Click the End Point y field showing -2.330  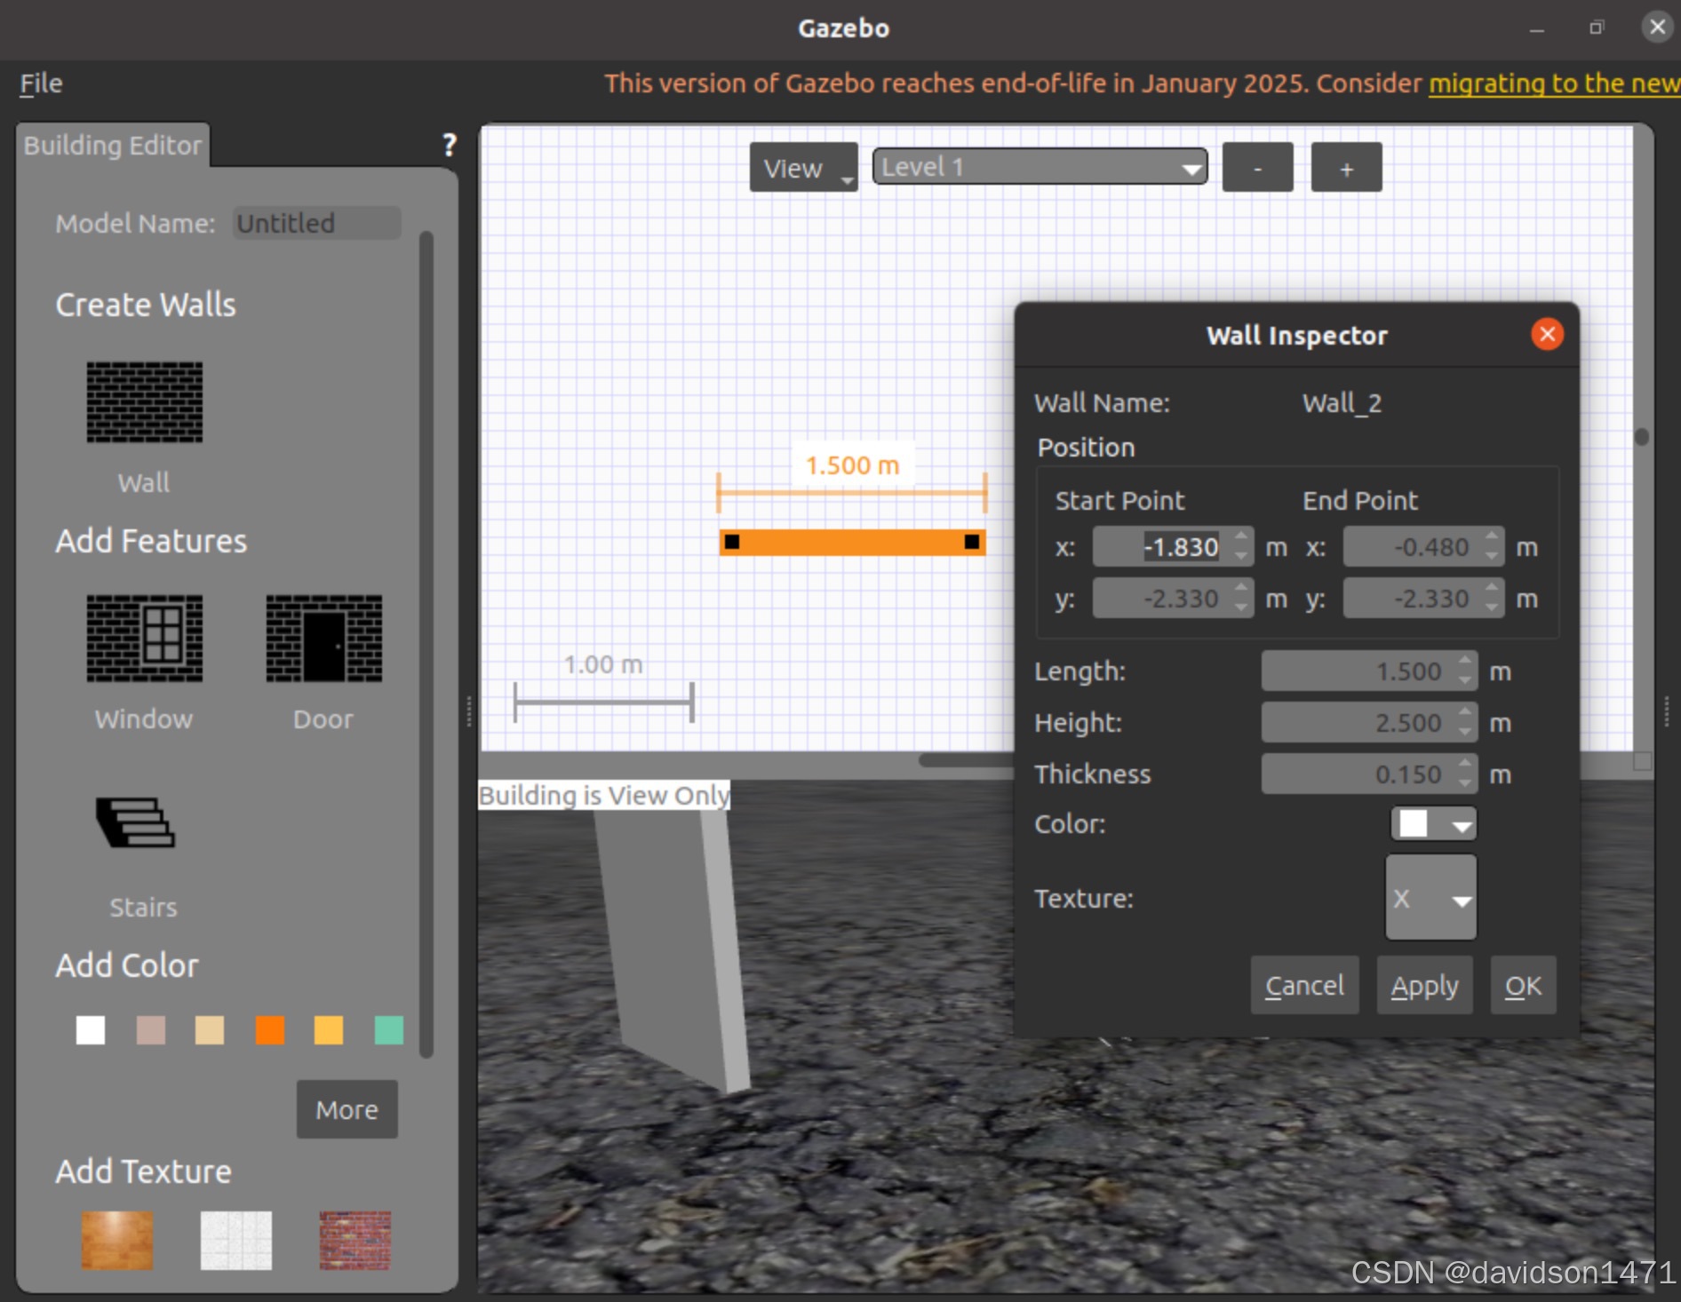pos(1423,598)
